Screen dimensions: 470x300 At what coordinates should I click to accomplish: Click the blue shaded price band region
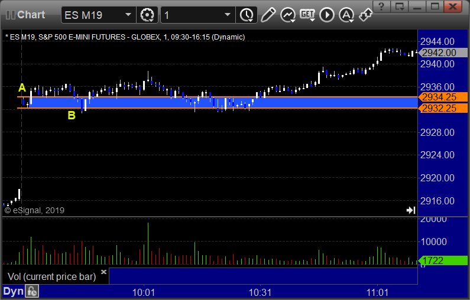point(223,103)
